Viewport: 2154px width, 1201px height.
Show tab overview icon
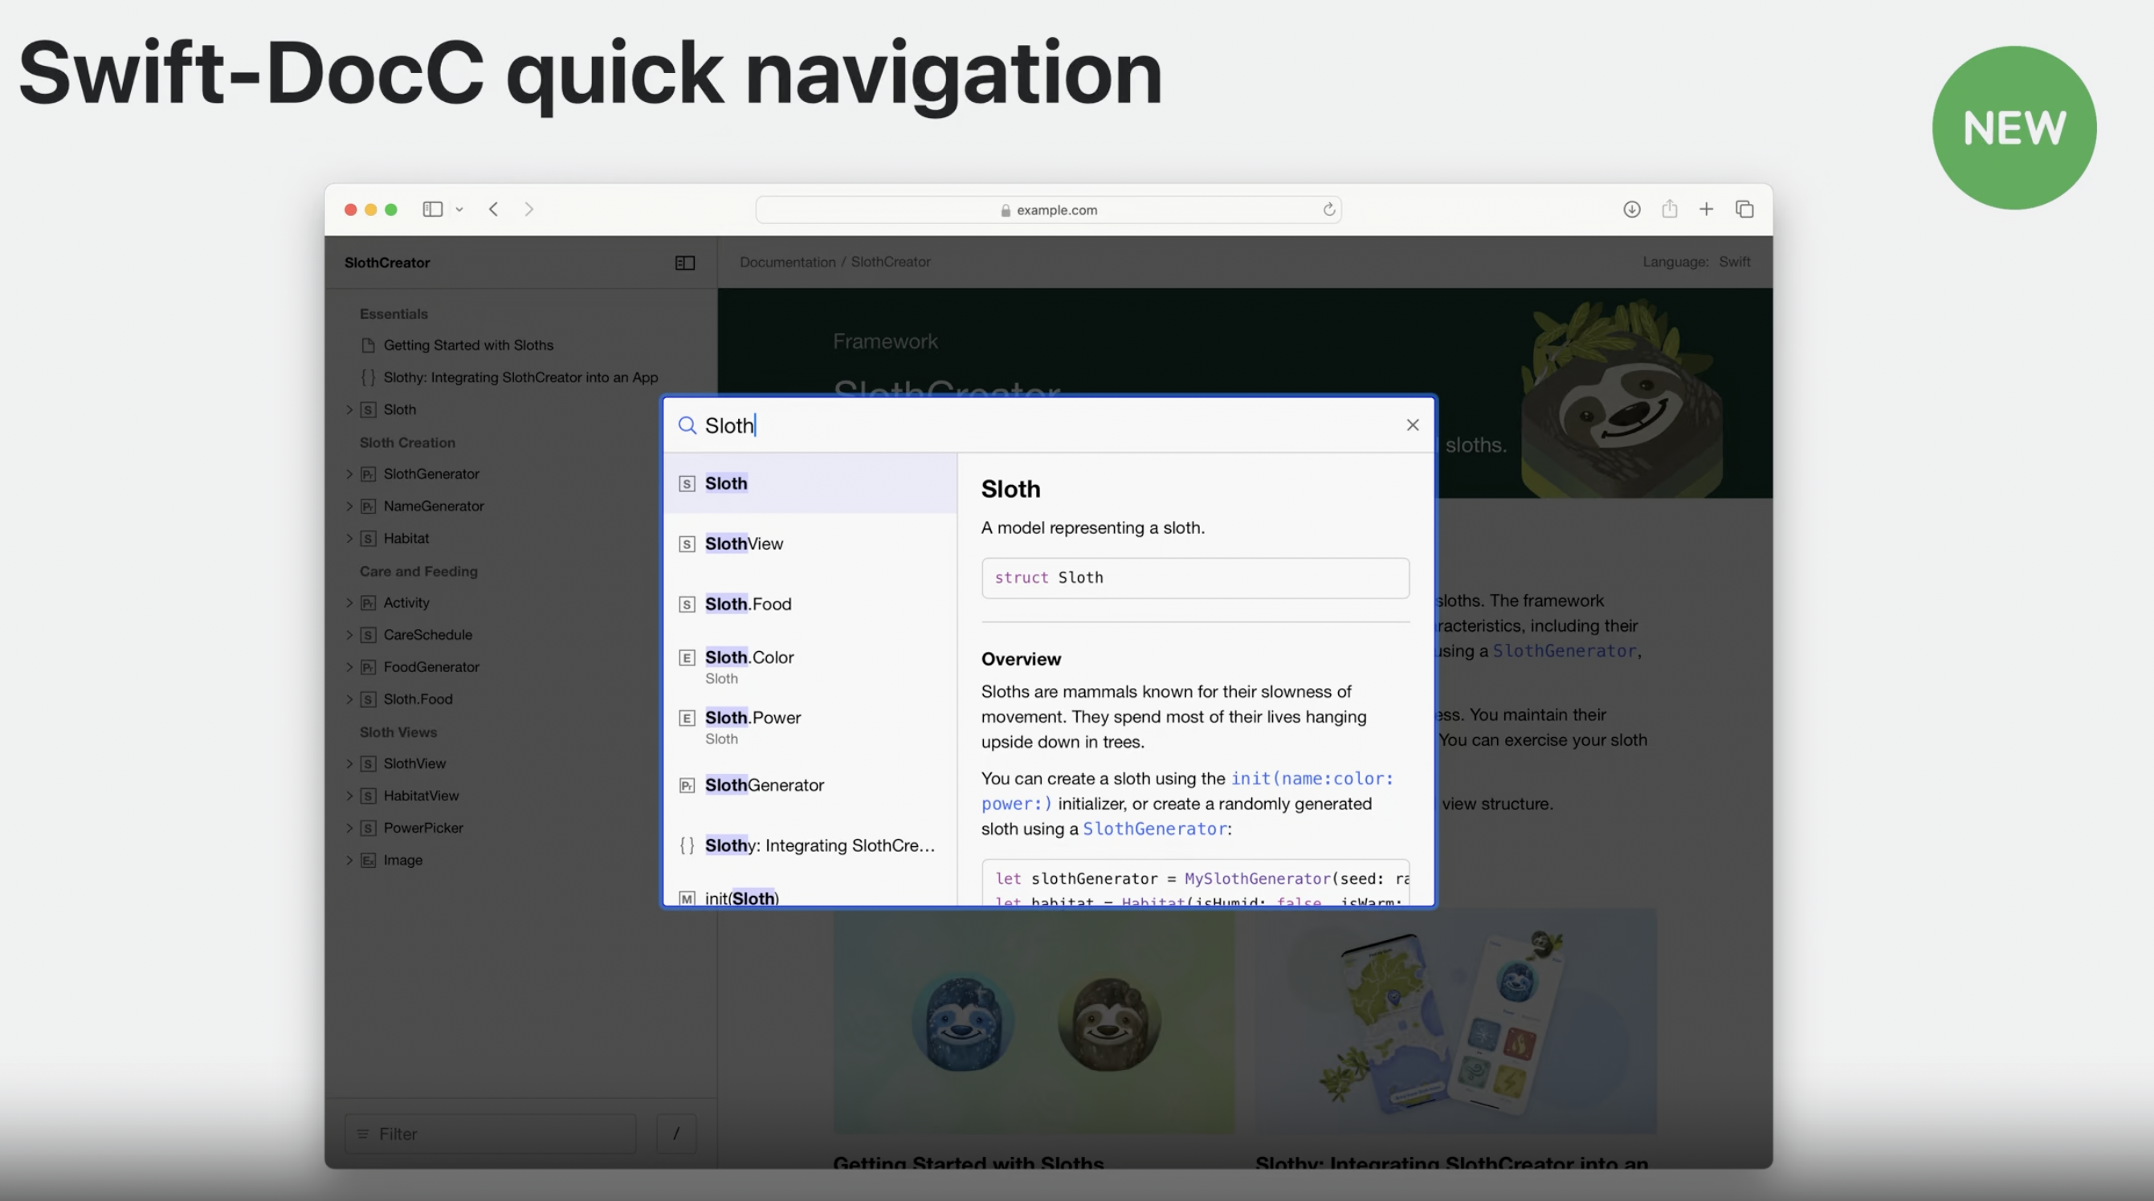coord(1744,209)
